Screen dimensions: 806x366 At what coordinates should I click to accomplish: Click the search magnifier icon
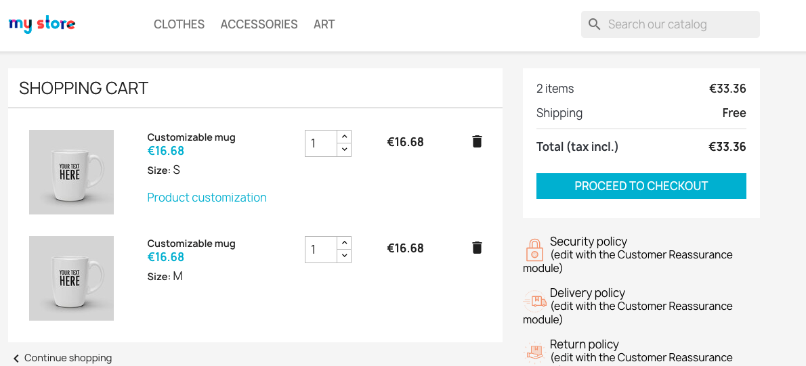[595, 24]
